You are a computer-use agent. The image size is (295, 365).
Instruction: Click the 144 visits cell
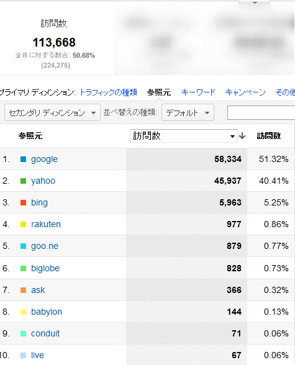tap(234, 312)
